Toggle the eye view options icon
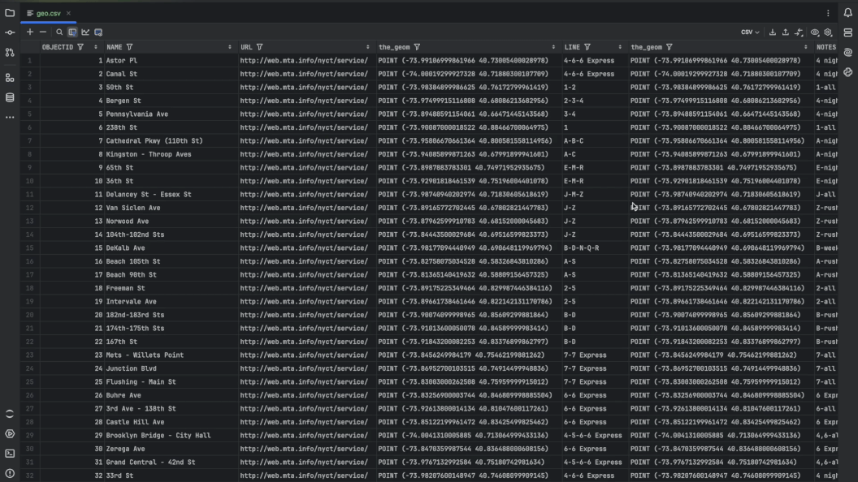Screen dimensions: 858x482 [x=814, y=32]
